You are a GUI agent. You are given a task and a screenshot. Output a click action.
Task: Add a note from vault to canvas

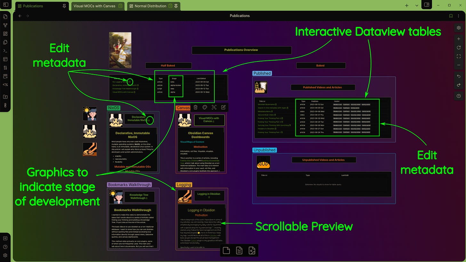click(x=239, y=250)
